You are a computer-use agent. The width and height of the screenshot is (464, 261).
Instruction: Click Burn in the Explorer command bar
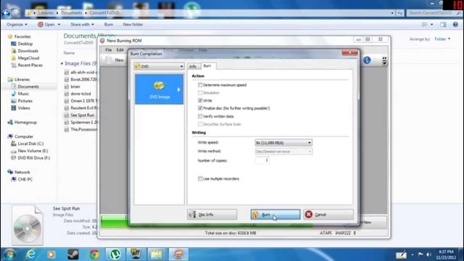[108, 25]
